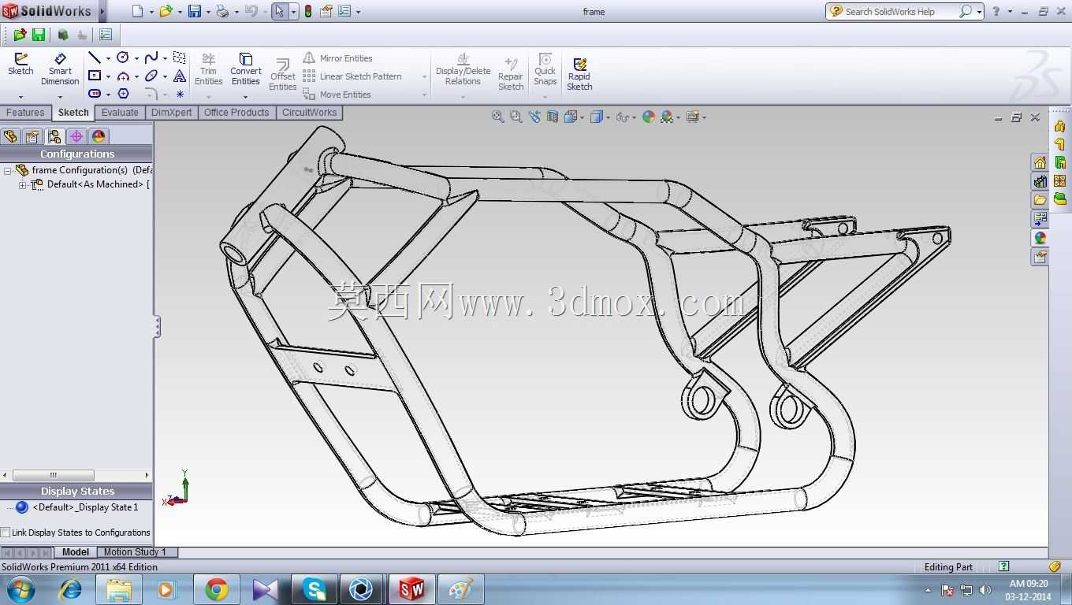Open Appearances task pane tab

click(1040, 238)
